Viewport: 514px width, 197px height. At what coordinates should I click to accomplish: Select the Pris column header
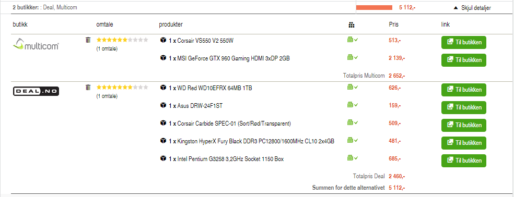(393, 24)
